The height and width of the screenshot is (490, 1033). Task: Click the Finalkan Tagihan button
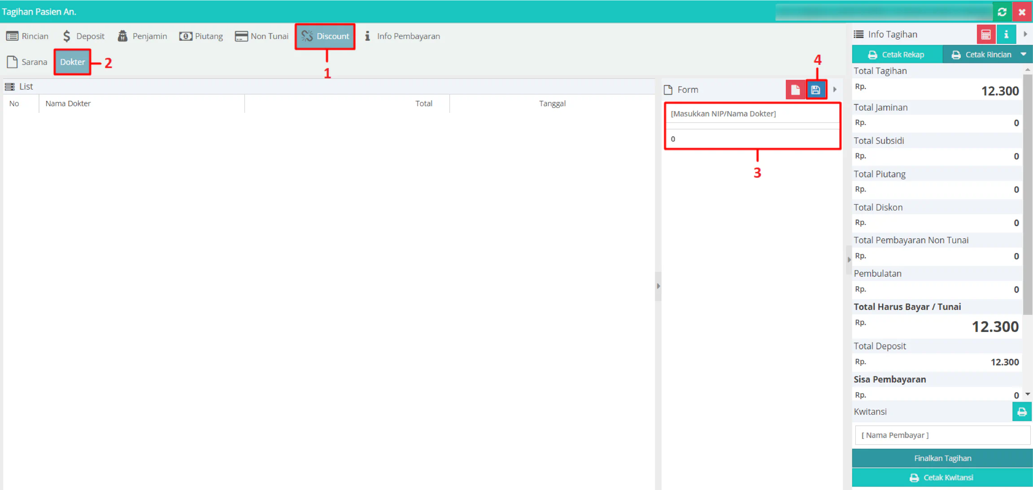[942, 458]
